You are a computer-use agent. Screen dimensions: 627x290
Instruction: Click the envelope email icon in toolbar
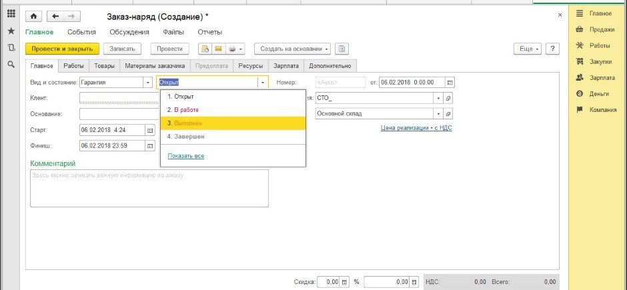point(217,49)
